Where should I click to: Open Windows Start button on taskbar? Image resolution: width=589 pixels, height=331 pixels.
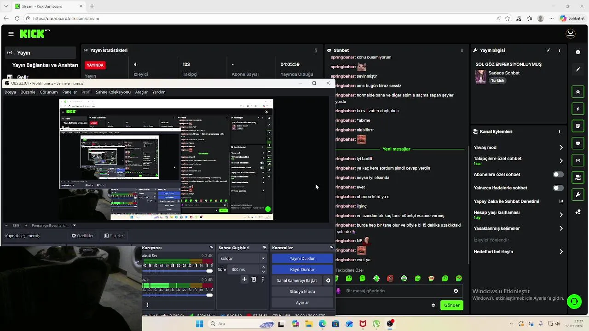tap(199, 324)
